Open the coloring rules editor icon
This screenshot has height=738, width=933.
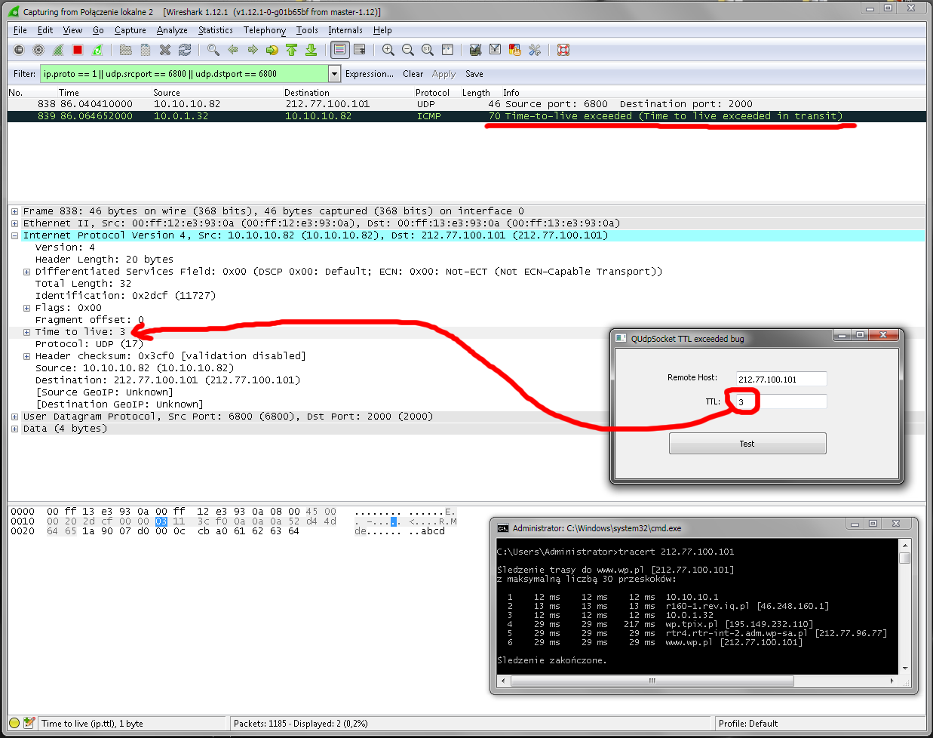pos(515,50)
